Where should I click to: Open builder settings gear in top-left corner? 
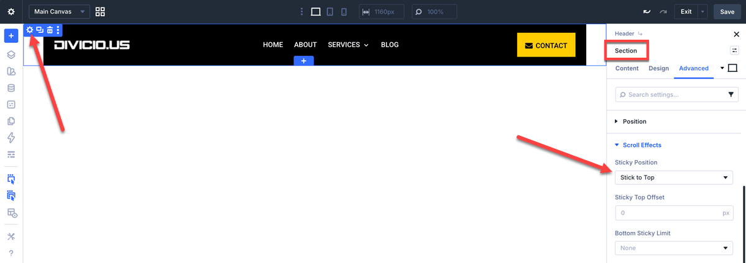(x=11, y=12)
